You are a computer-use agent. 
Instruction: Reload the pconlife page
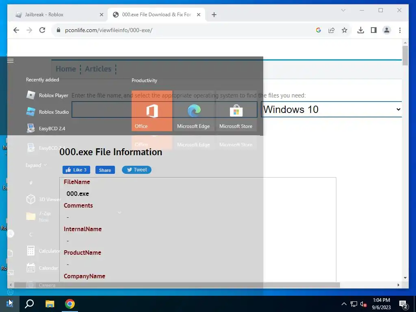point(42,30)
